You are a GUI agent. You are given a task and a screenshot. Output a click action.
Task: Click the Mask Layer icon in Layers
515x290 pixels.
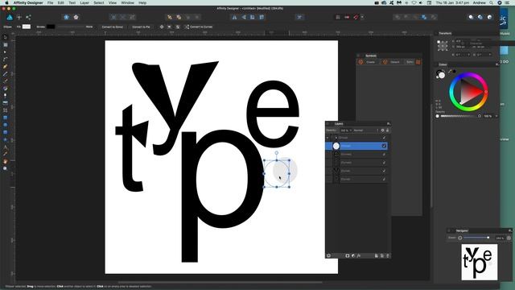point(348,255)
